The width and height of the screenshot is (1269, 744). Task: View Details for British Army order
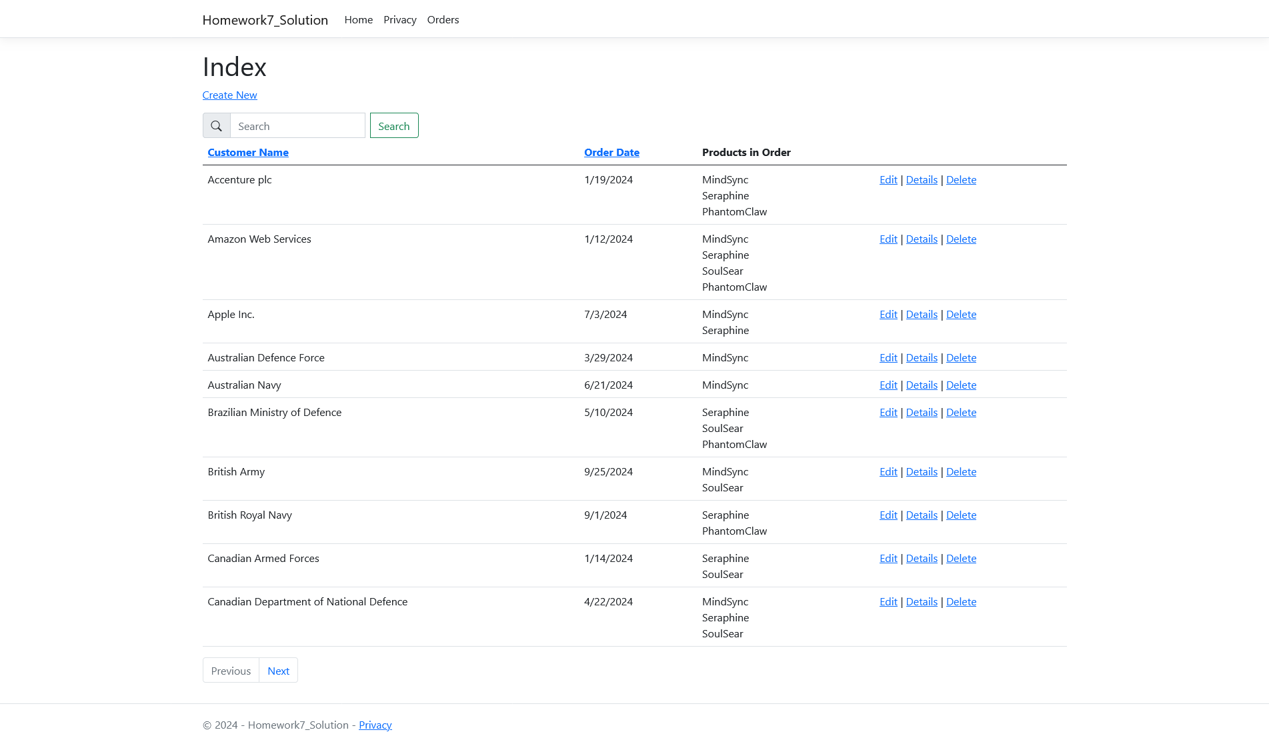[922, 471]
